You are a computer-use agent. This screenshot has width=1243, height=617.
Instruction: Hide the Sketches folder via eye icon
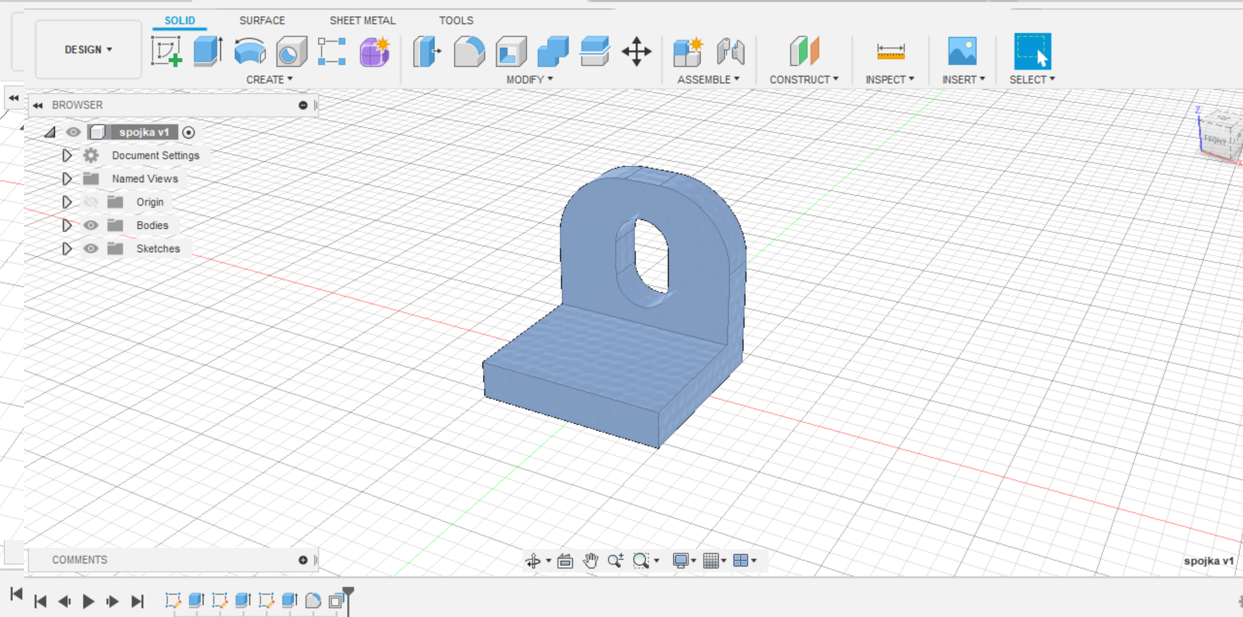[x=91, y=248]
